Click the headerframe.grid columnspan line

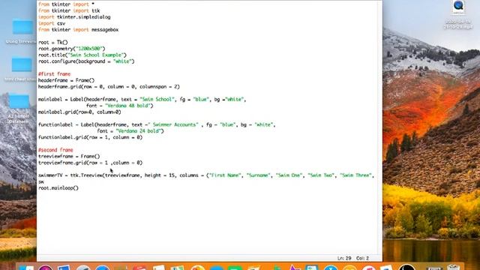(109, 87)
